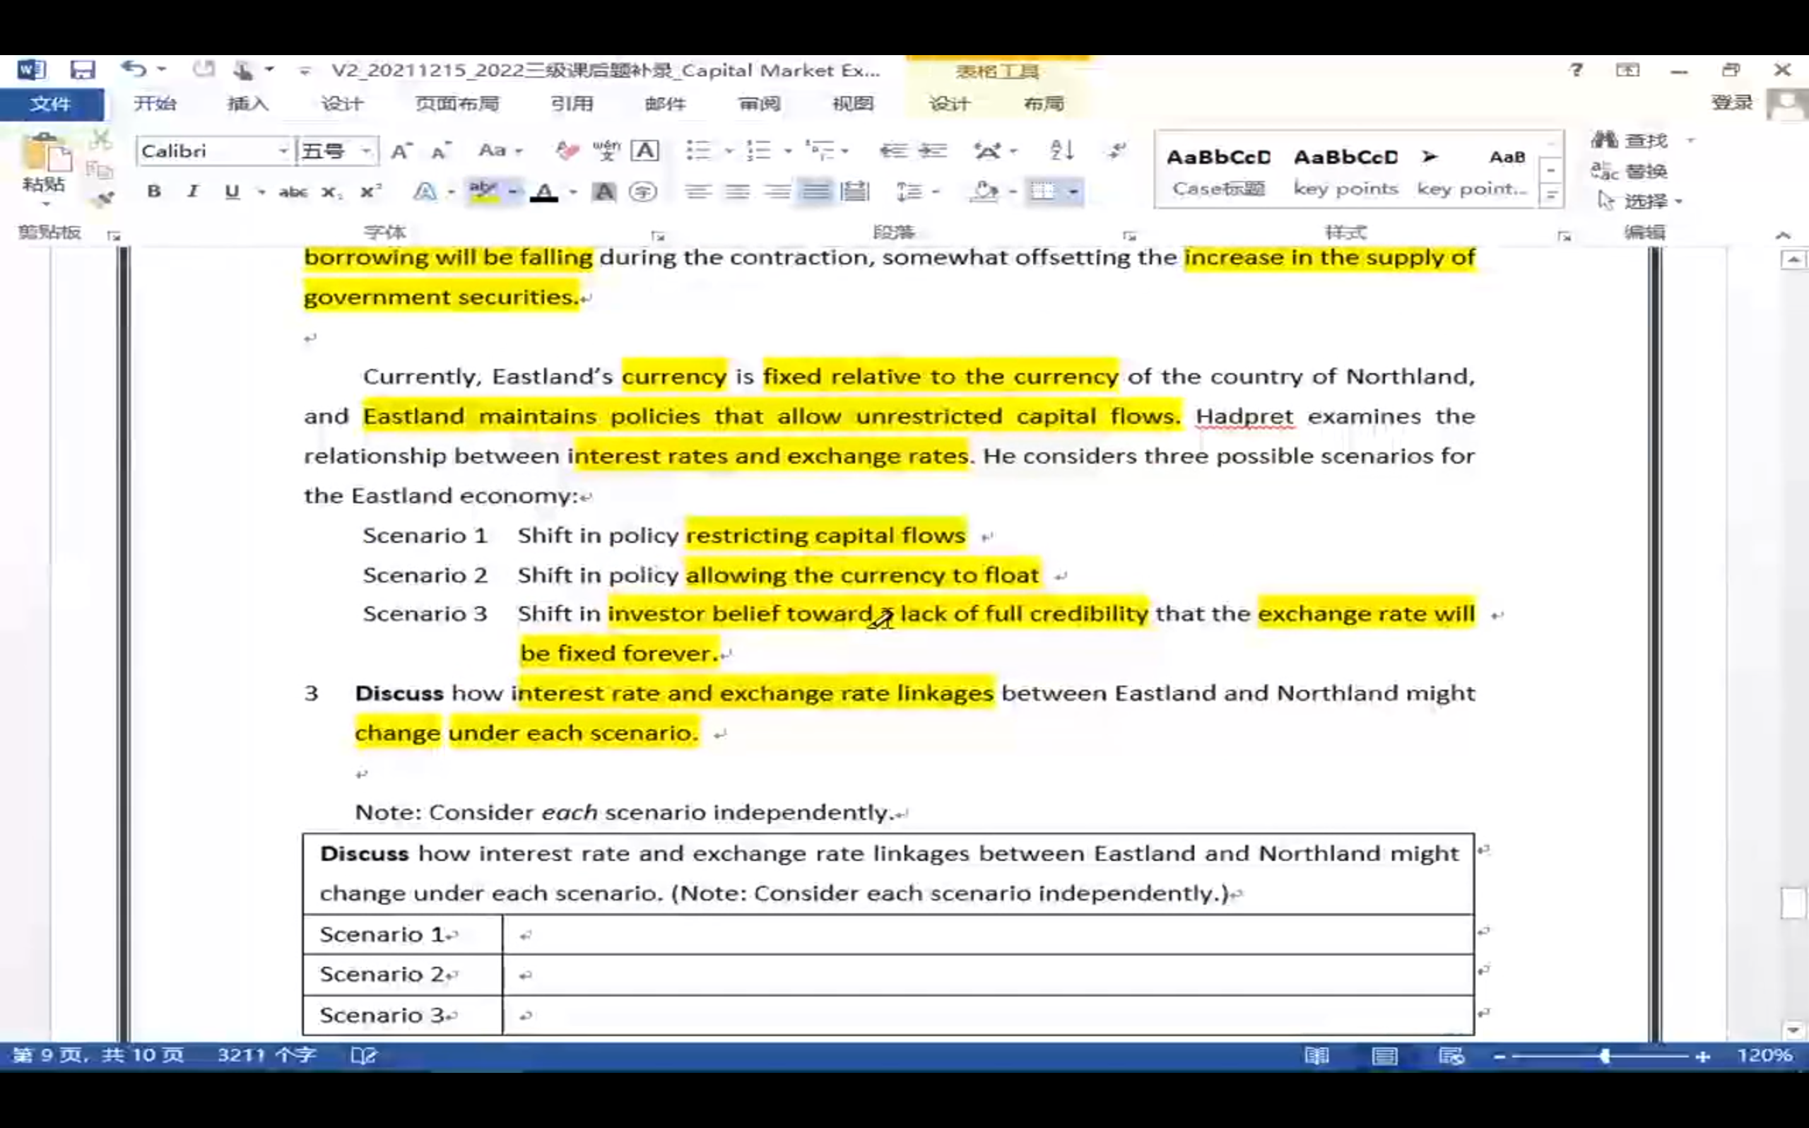Open the 插入 ribbon tab
Screen dimensions: 1809x1128
(x=247, y=104)
